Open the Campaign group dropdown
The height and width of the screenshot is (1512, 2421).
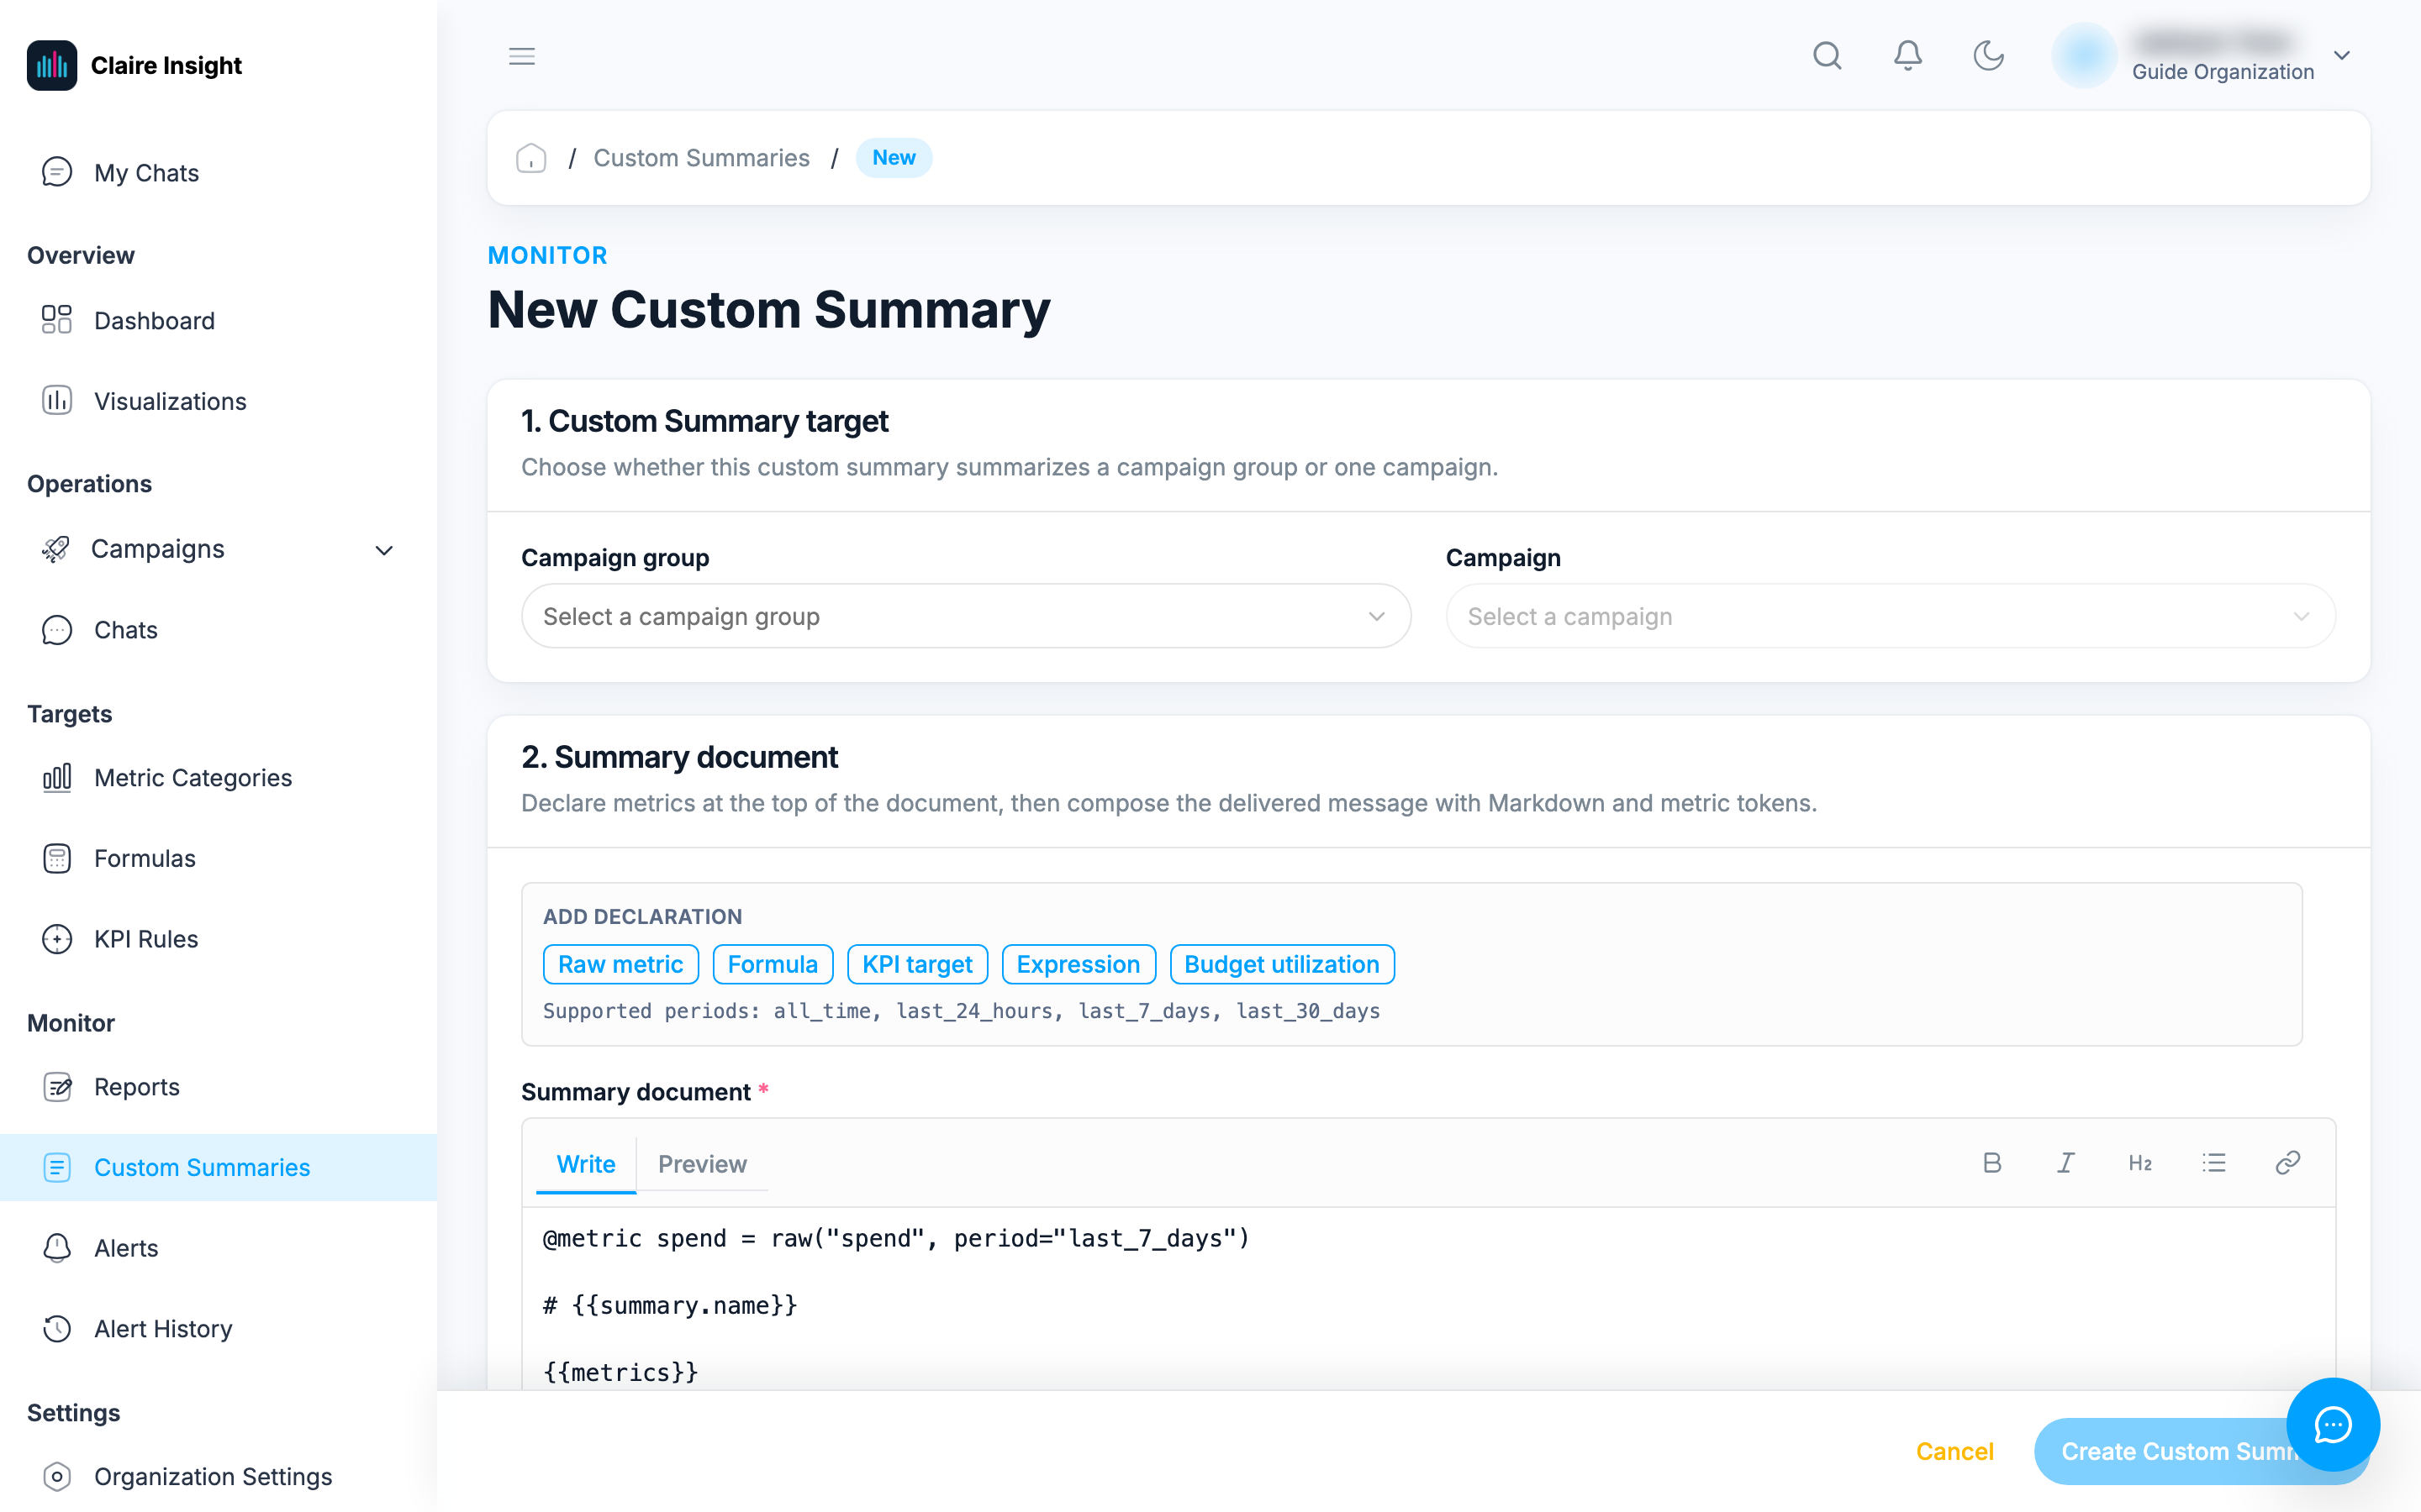pyautogui.click(x=965, y=616)
